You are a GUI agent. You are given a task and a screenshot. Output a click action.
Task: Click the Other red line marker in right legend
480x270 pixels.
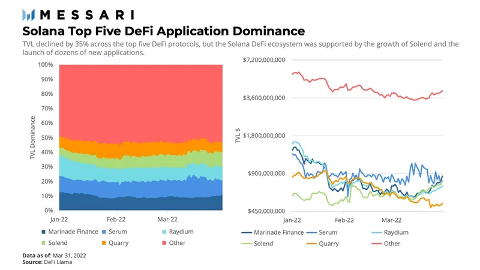(377, 244)
